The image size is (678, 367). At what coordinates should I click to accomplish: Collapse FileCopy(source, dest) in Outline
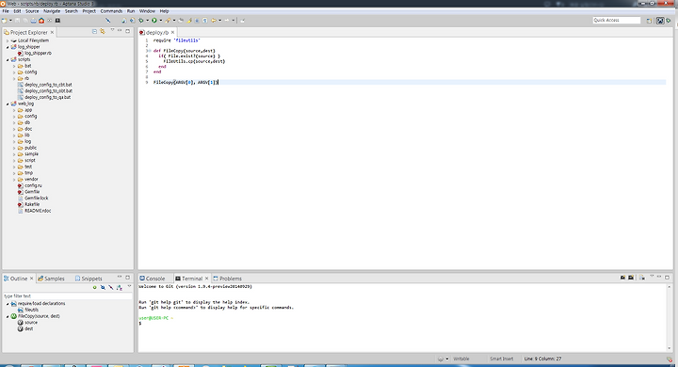point(8,316)
